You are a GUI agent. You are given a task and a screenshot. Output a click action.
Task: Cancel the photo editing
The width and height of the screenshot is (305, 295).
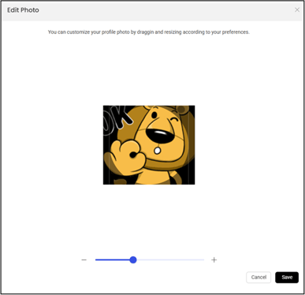point(259,278)
